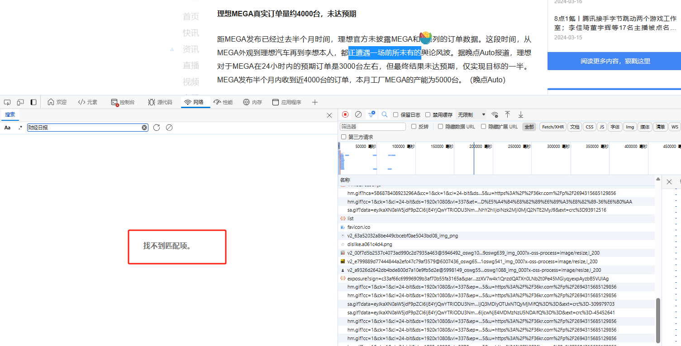681x346 pixels.
Task: Toggle device emulation icon in DevTools
Action: pos(20,102)
